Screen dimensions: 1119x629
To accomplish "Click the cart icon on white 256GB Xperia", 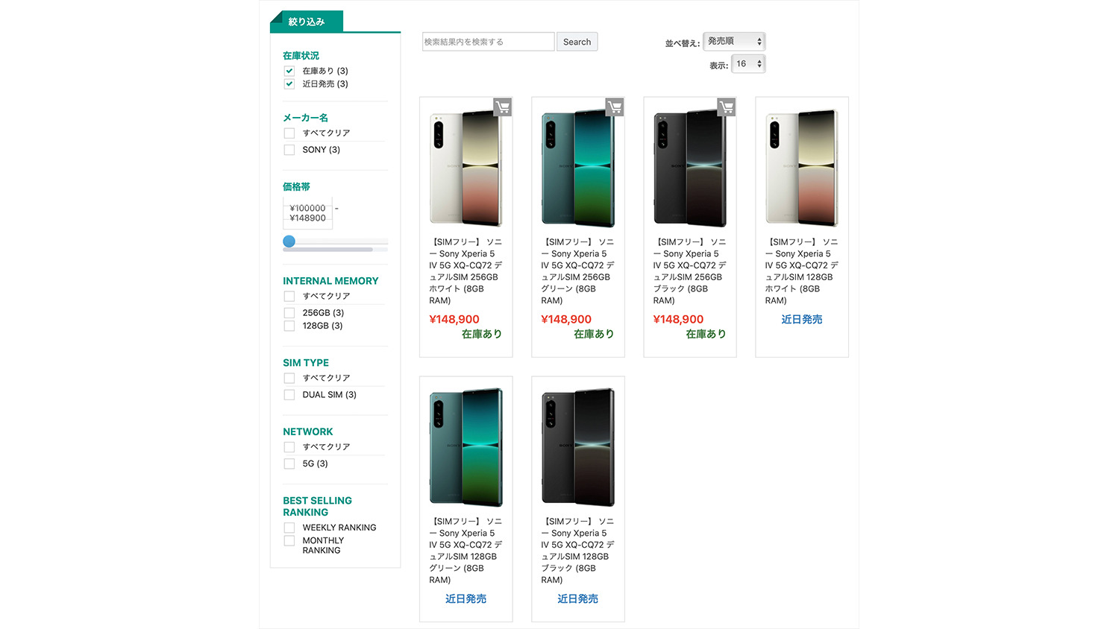I will [x=503, y=107].
